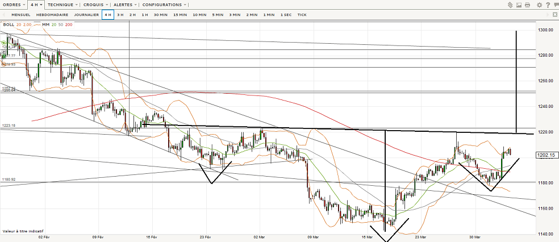Image resolution: width=559 pixels, height=242 pixels.
Task: Click the layers icon in top-right toolbar
Action: [510, 5]
